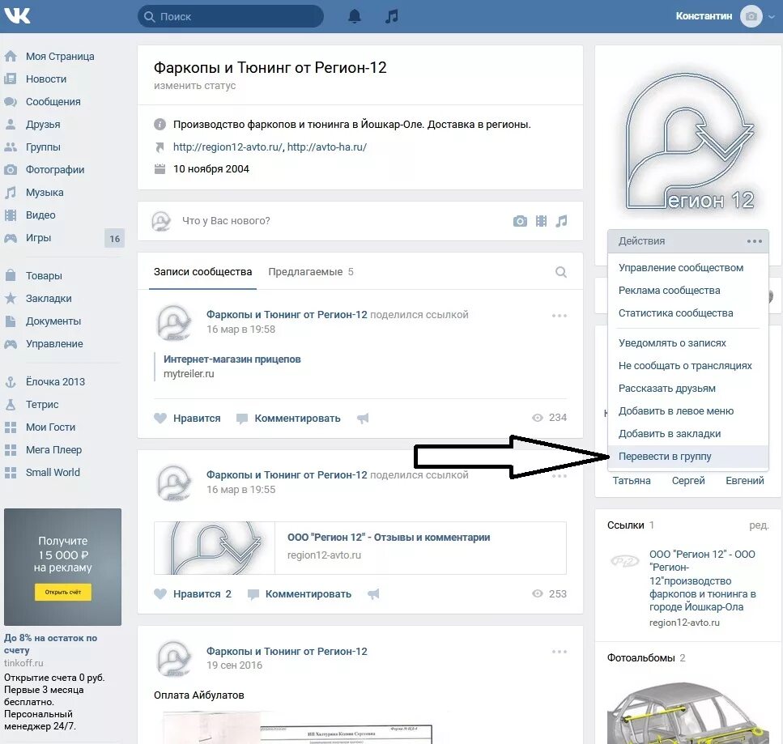The height and width of the screenshot is (744, 783).
Task: Focus the Поиск search field
Action: point(231,16)
